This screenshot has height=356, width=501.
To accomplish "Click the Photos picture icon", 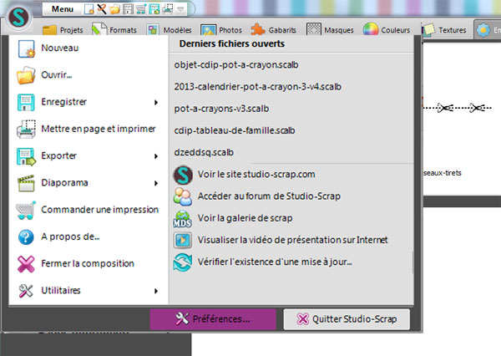I will click(x=208, y=30).
